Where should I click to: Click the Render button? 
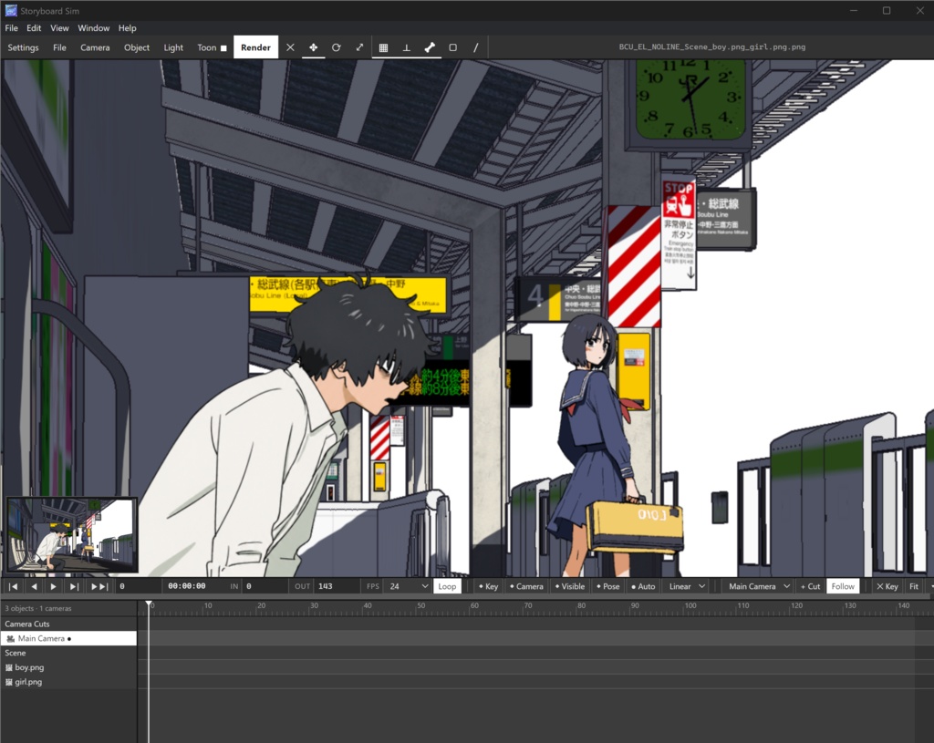pos(255,47)
